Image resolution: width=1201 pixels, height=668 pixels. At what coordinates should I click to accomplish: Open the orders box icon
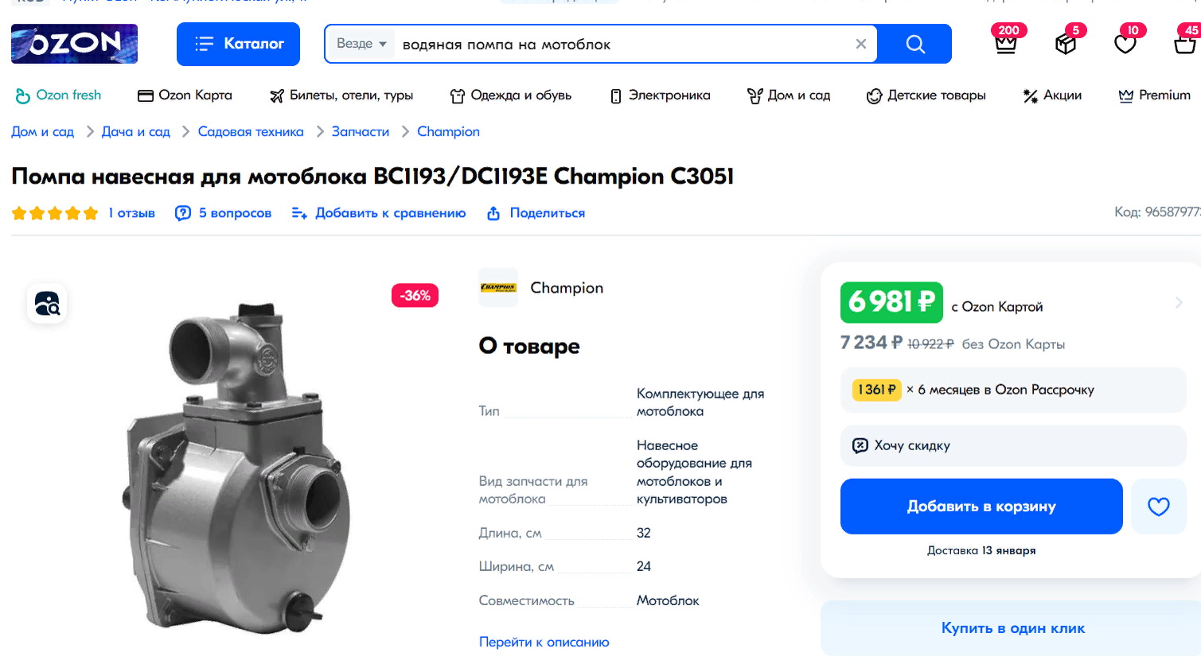1066,44
